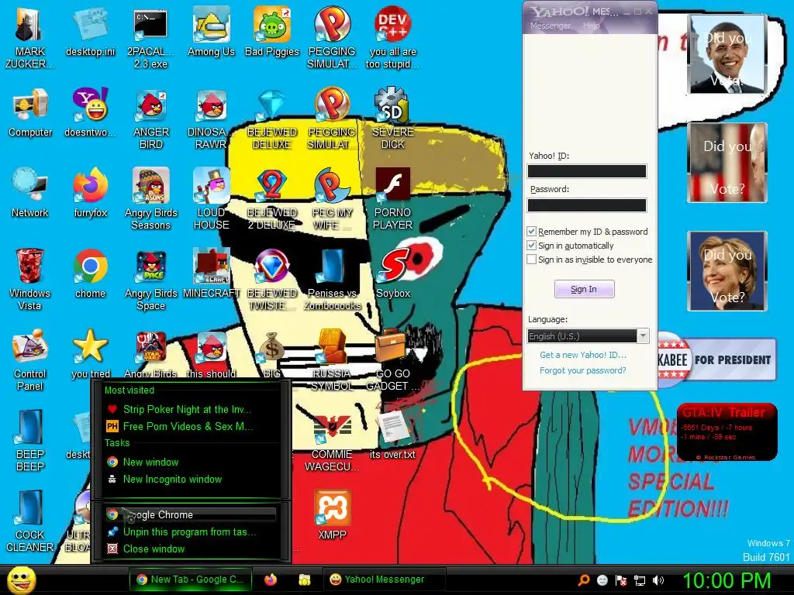Select the Computer desktop icon
Viewport: 794px width, 595px height.
(30, 112)
